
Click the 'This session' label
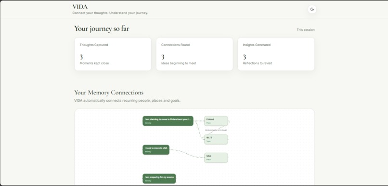(x=306, y=30)
